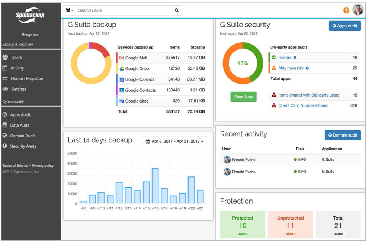Click the blue Domain audit button
The width and height of the screenshot is (372, 247).
pyautogui.click(x=343, y=135)
